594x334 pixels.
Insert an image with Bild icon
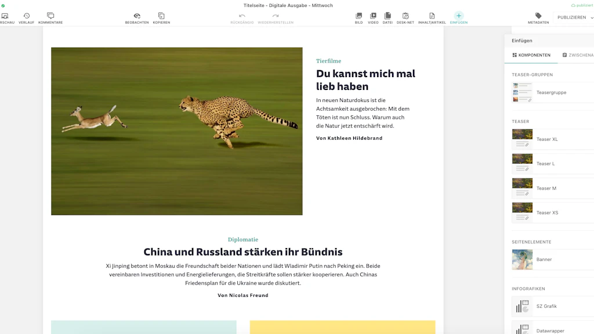click(358, 18)
